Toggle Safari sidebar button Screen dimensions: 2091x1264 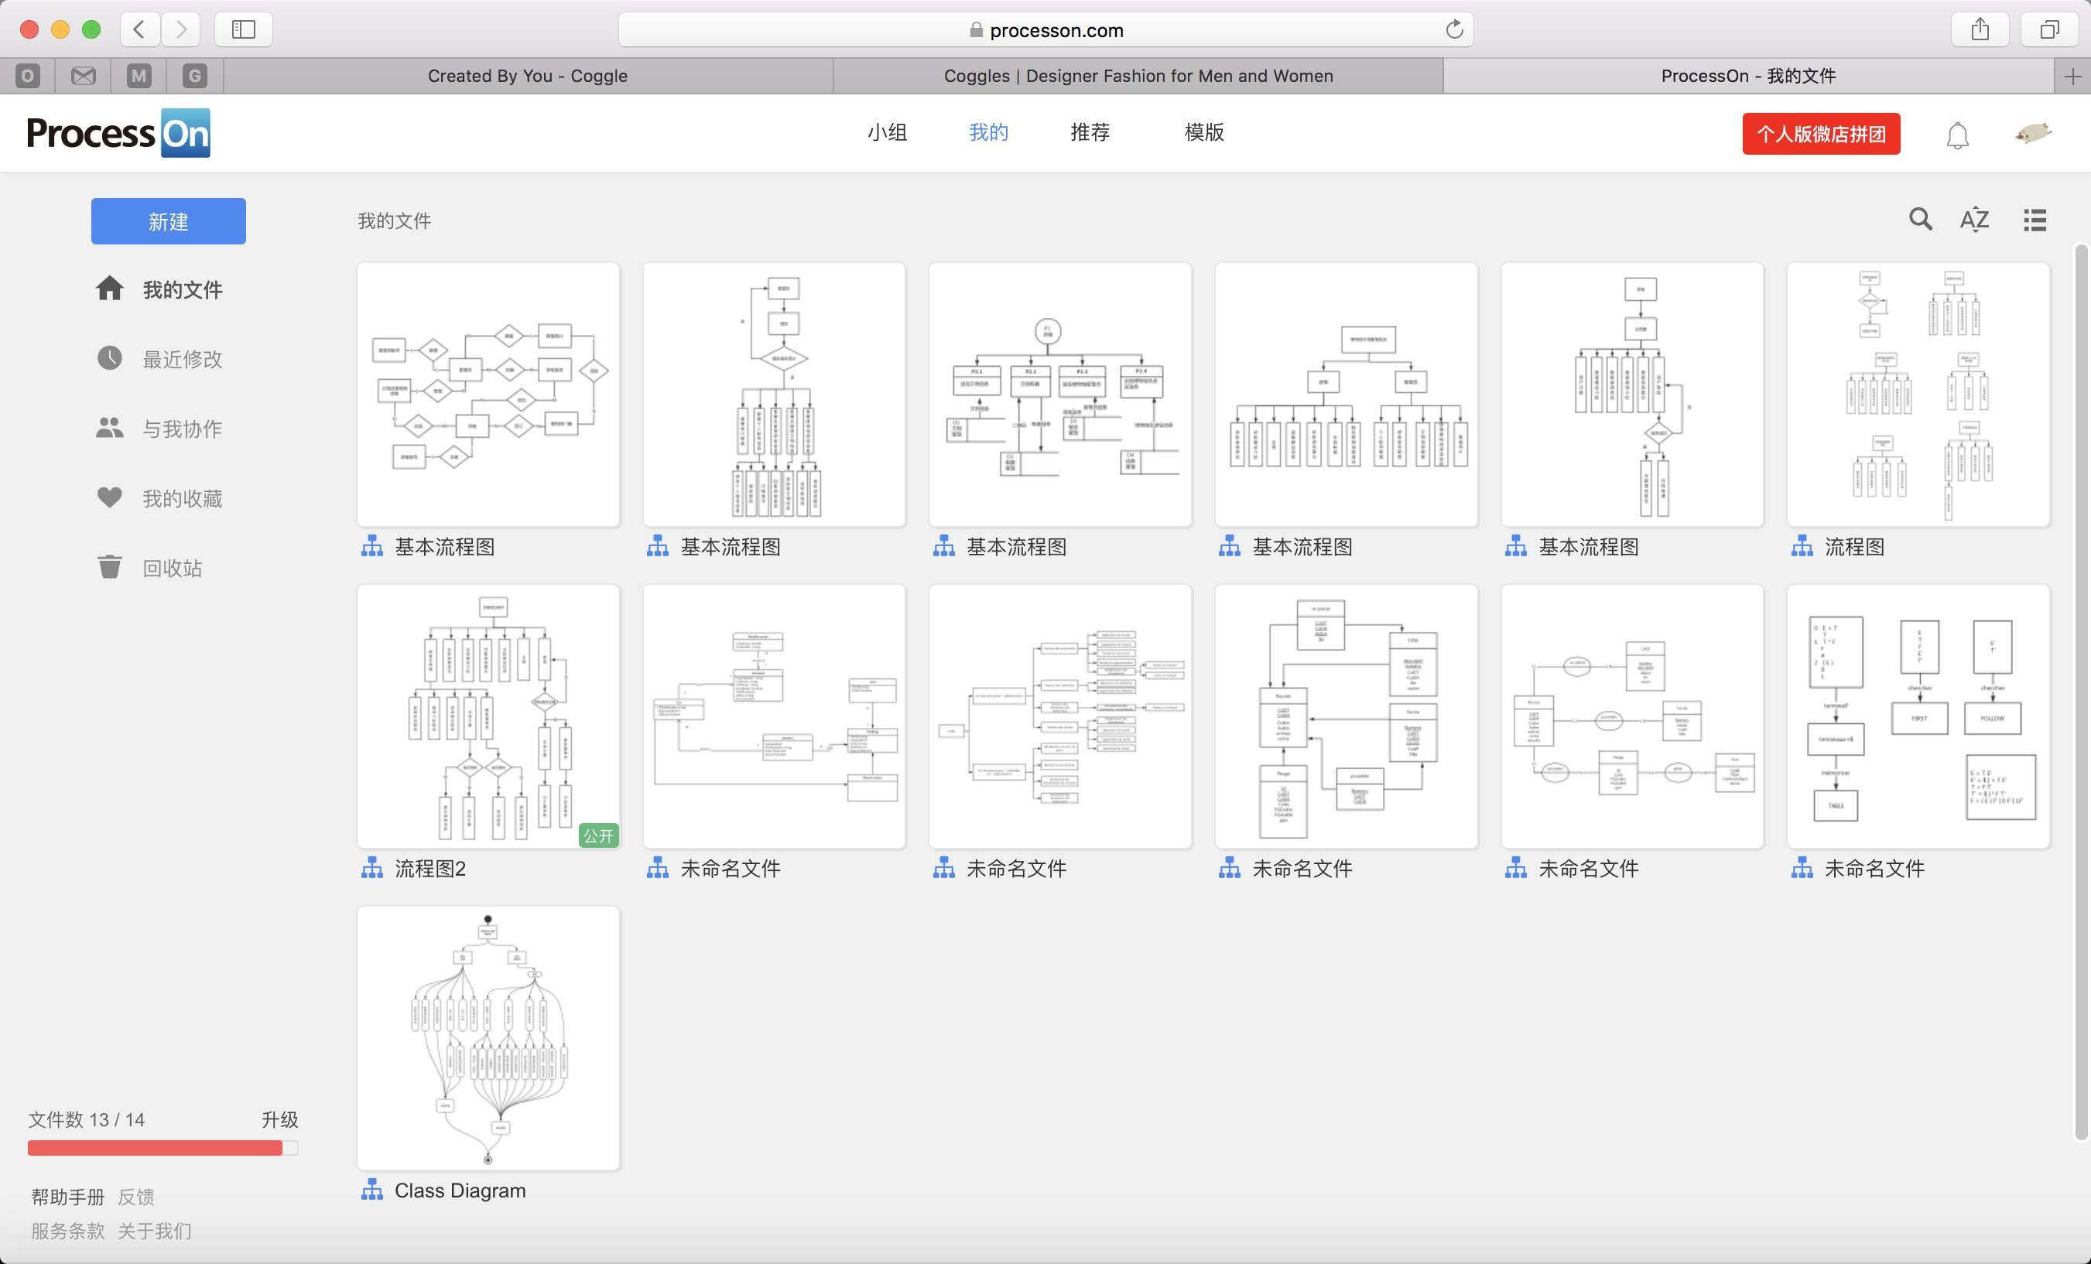(244, 29)
